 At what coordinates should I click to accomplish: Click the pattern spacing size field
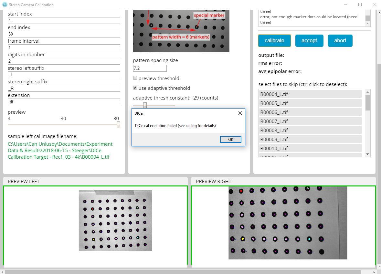[x=150, y=68]
